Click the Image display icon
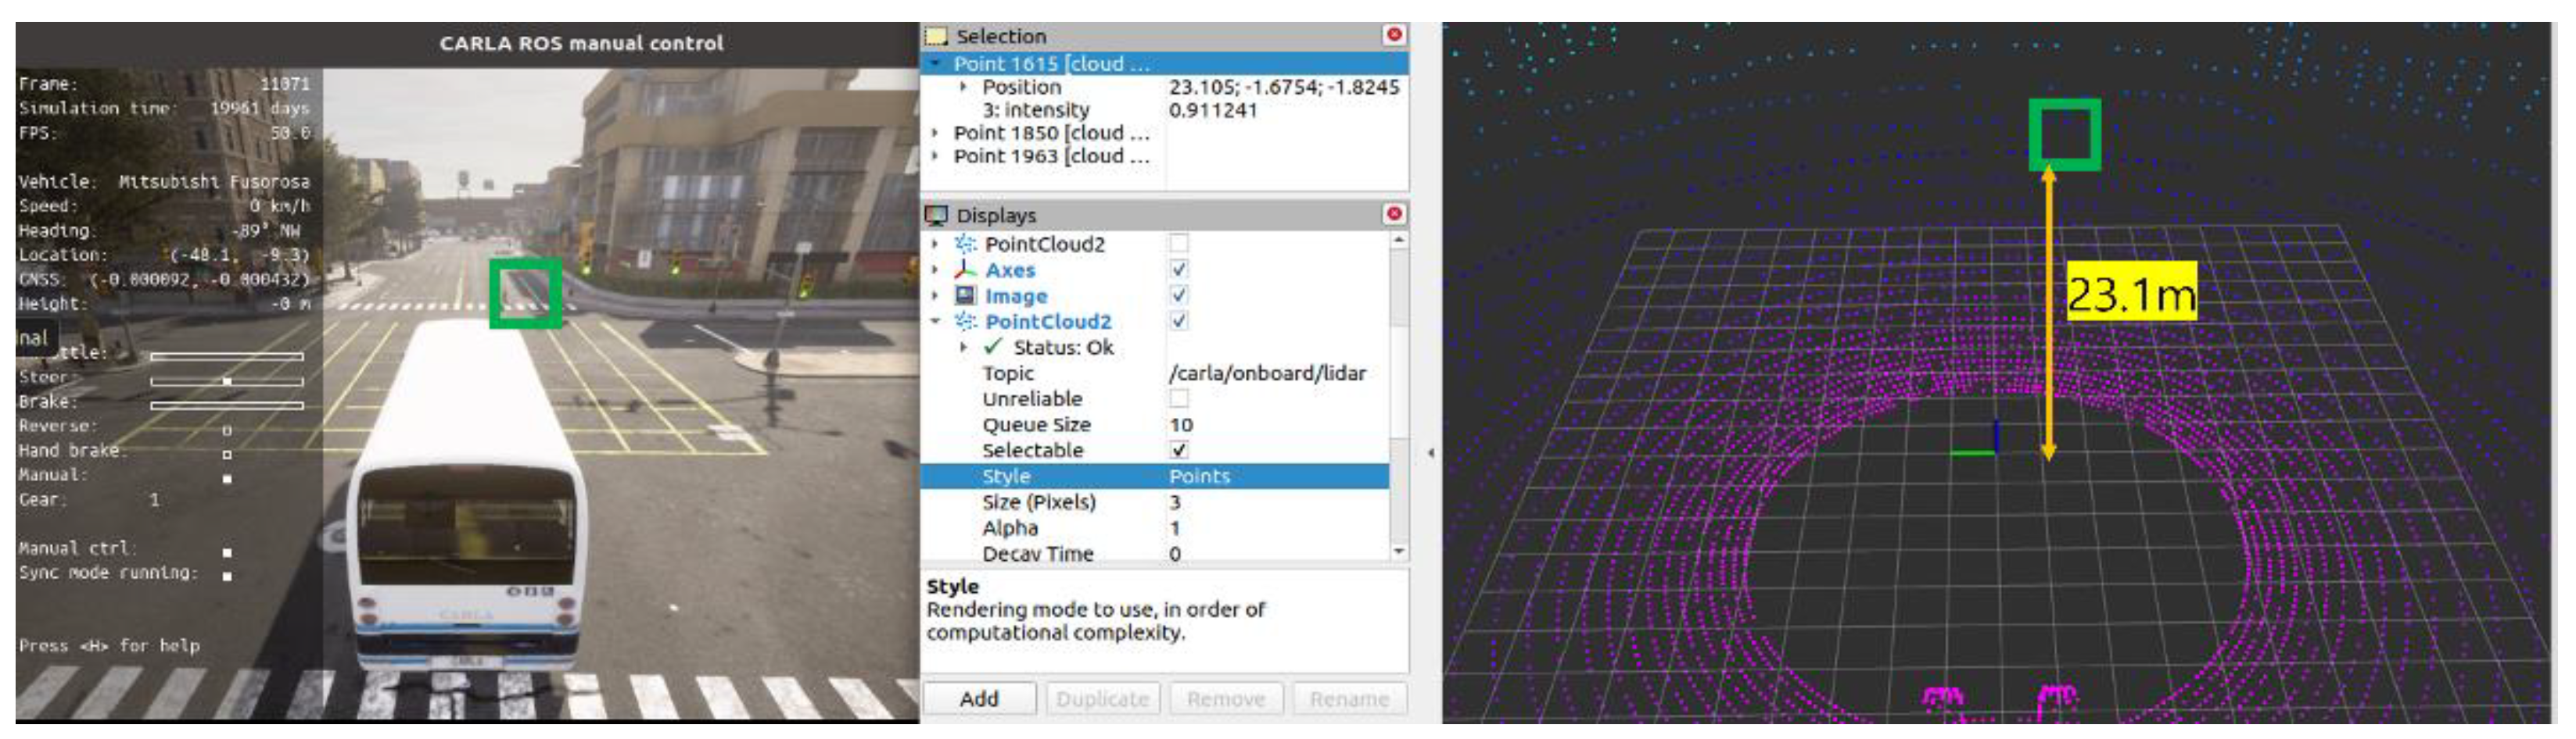The height and width of the screenshot is (739, 2576). 965,295
